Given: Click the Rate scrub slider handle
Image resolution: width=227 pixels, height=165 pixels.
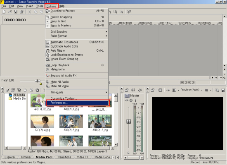Looking at the screenshot, I should point(38,81).
